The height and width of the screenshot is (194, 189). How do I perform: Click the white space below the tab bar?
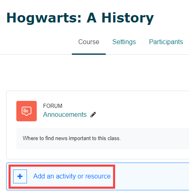pyautogui.click(x=94, y=73)
